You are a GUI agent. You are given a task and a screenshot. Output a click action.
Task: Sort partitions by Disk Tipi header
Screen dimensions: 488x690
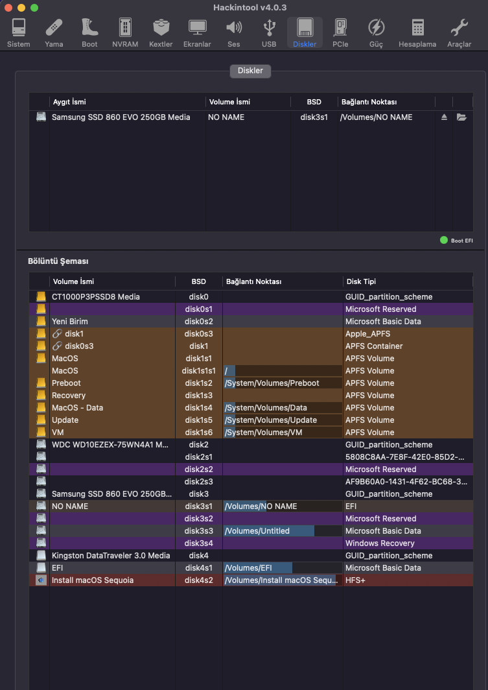point(361,281)
